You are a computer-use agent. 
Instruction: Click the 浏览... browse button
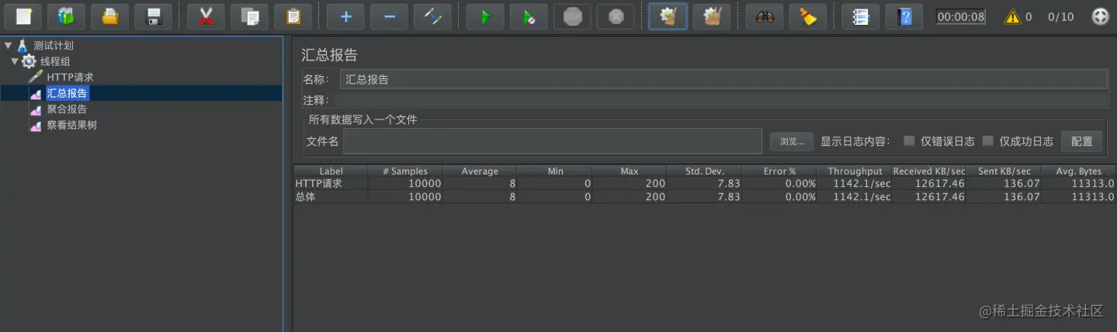point(792,141)
